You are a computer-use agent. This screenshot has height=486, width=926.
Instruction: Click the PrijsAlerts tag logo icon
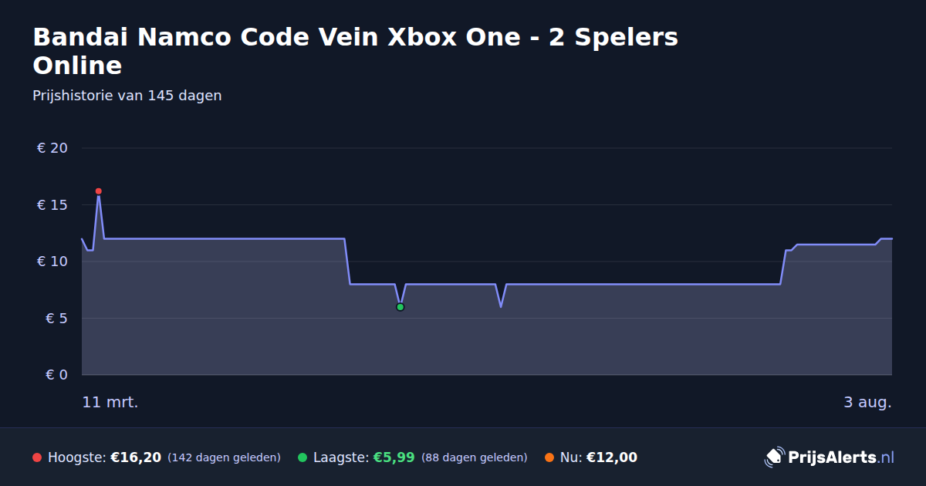click(774, 457)
